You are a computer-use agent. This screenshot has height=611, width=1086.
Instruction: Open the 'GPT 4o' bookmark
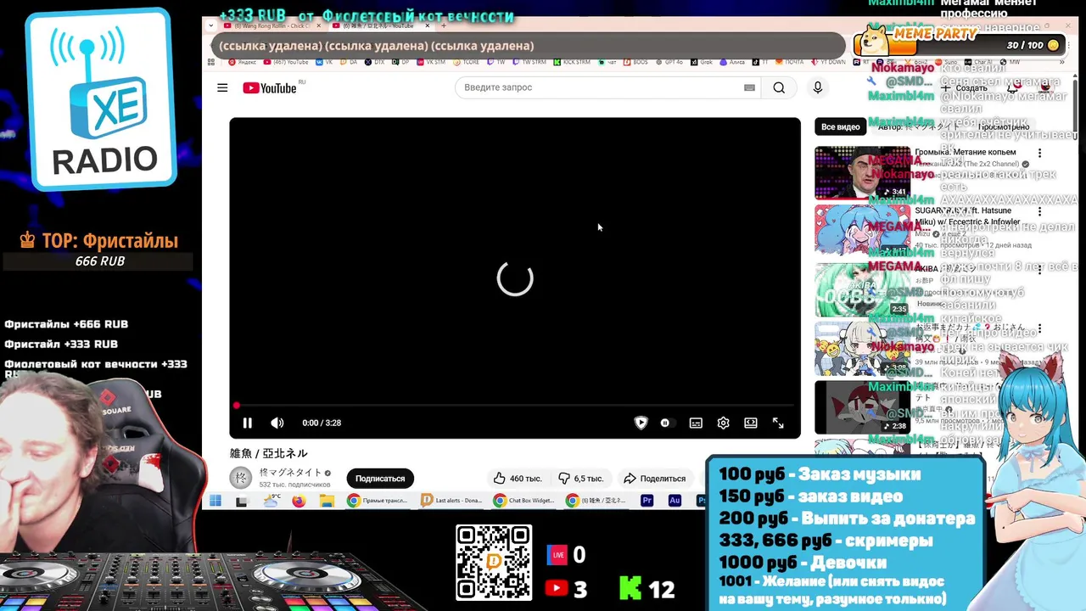pos(669,62)
